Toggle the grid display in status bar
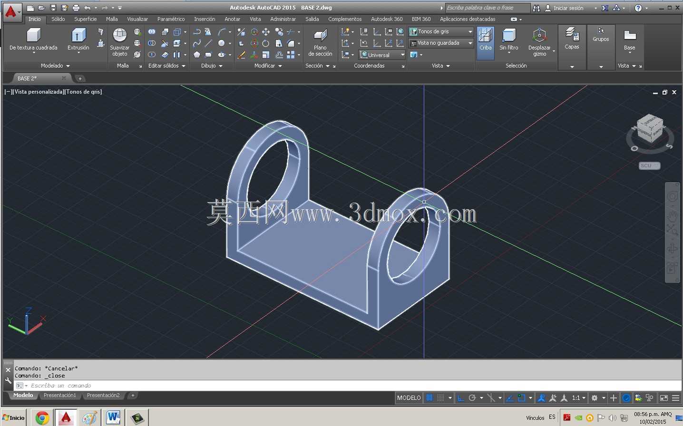 point(429,398)
